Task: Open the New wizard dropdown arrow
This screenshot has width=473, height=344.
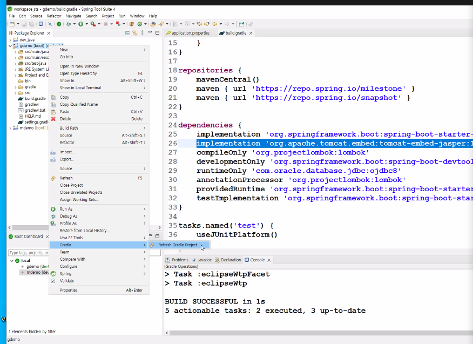Action: coord(18,24)
